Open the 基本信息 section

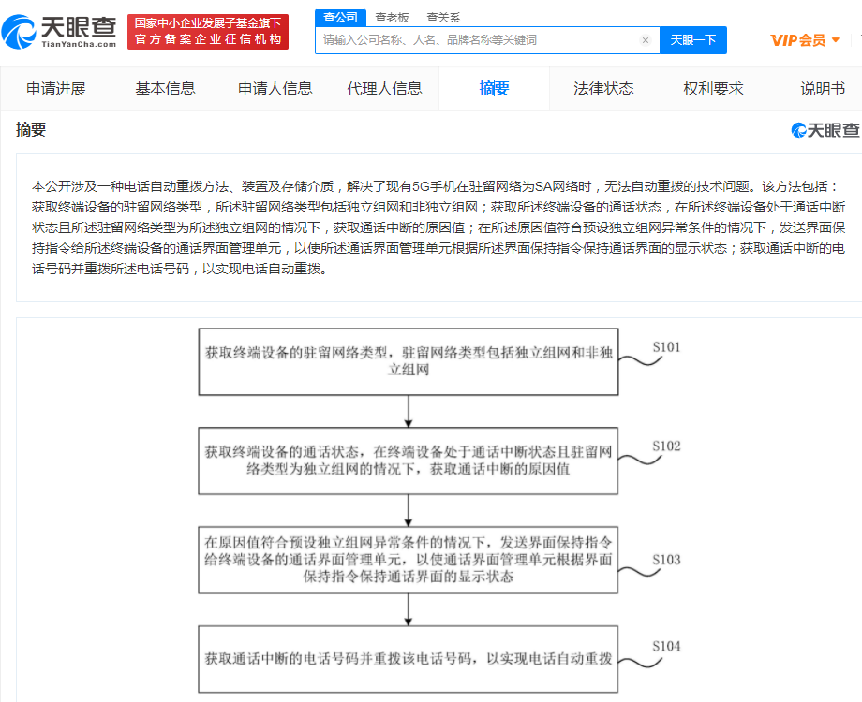[x=165, y=88]
